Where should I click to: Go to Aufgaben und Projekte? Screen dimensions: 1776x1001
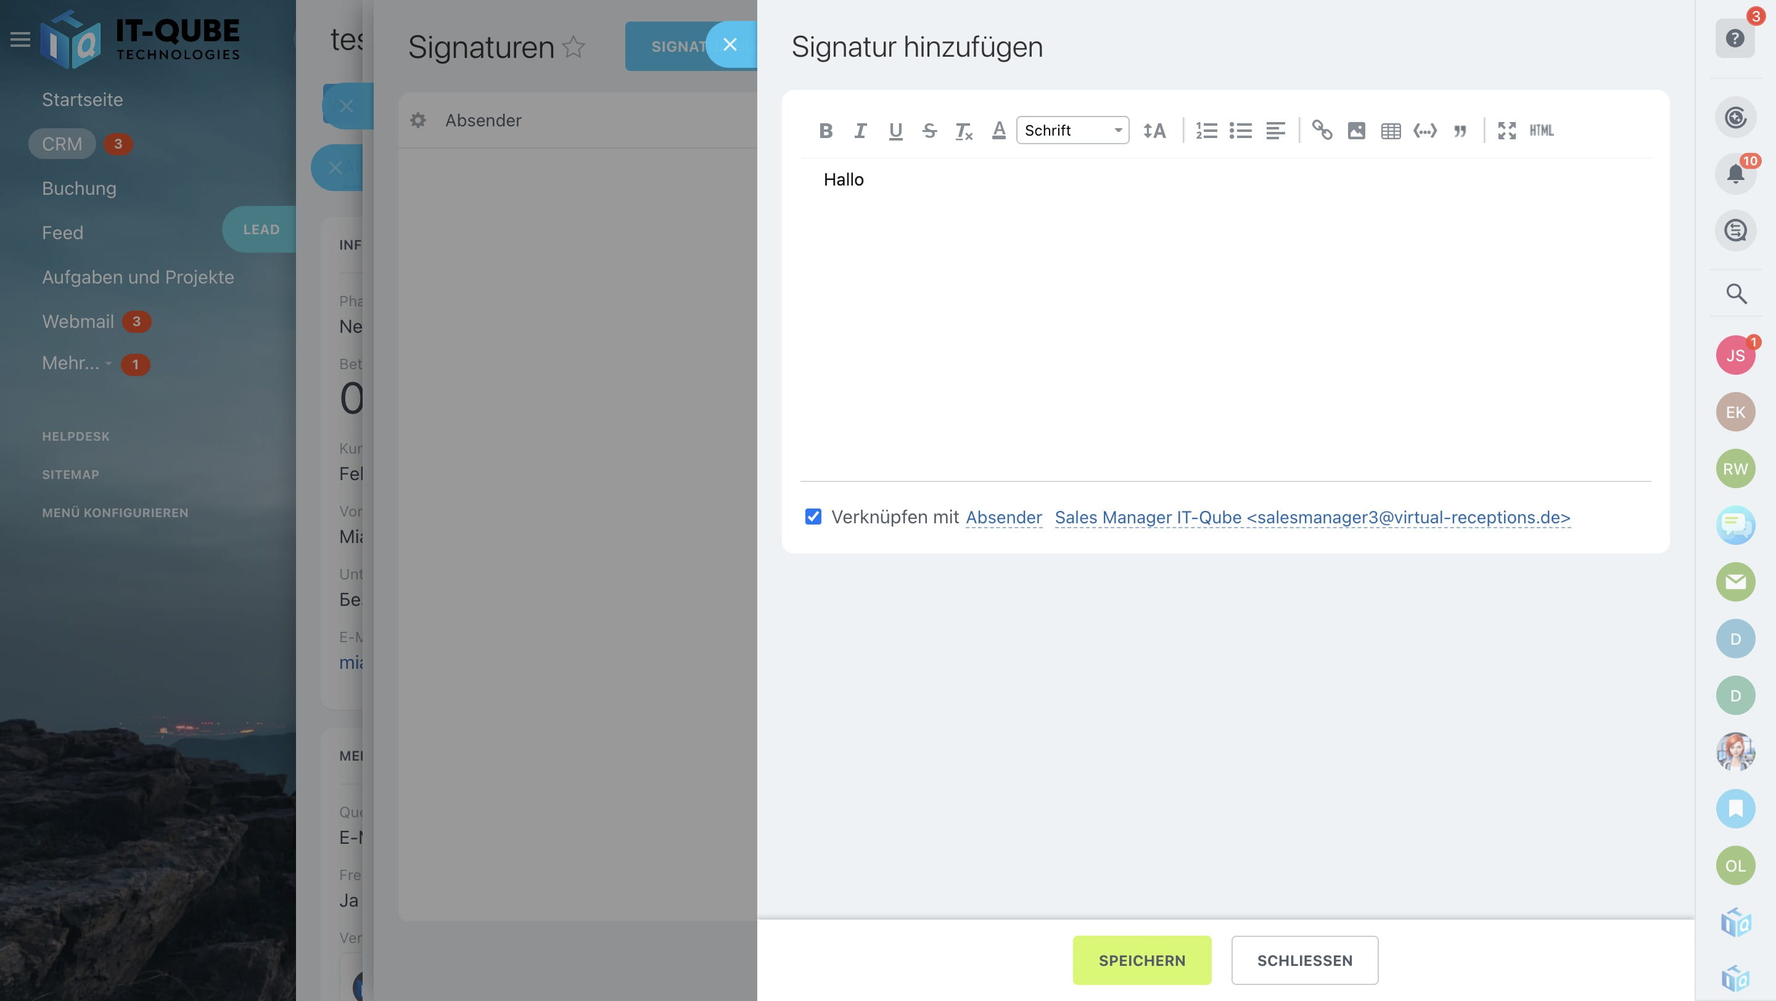138,277
